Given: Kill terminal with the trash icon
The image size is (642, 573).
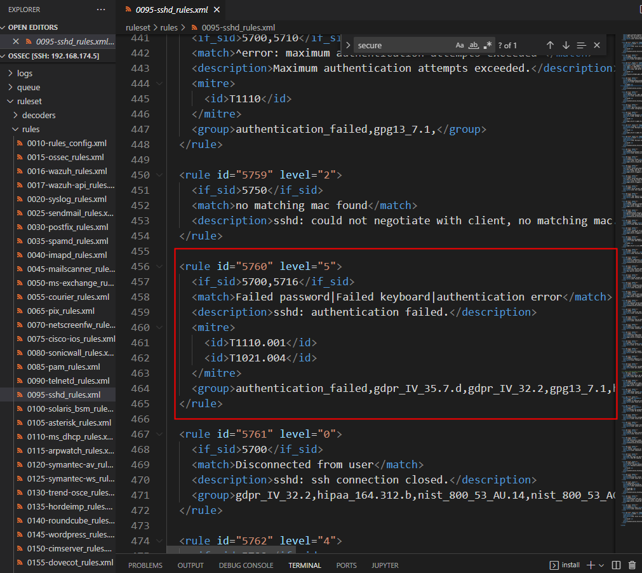Looking at the screenshot, I should pyautogui.click(x=632, y=565).
